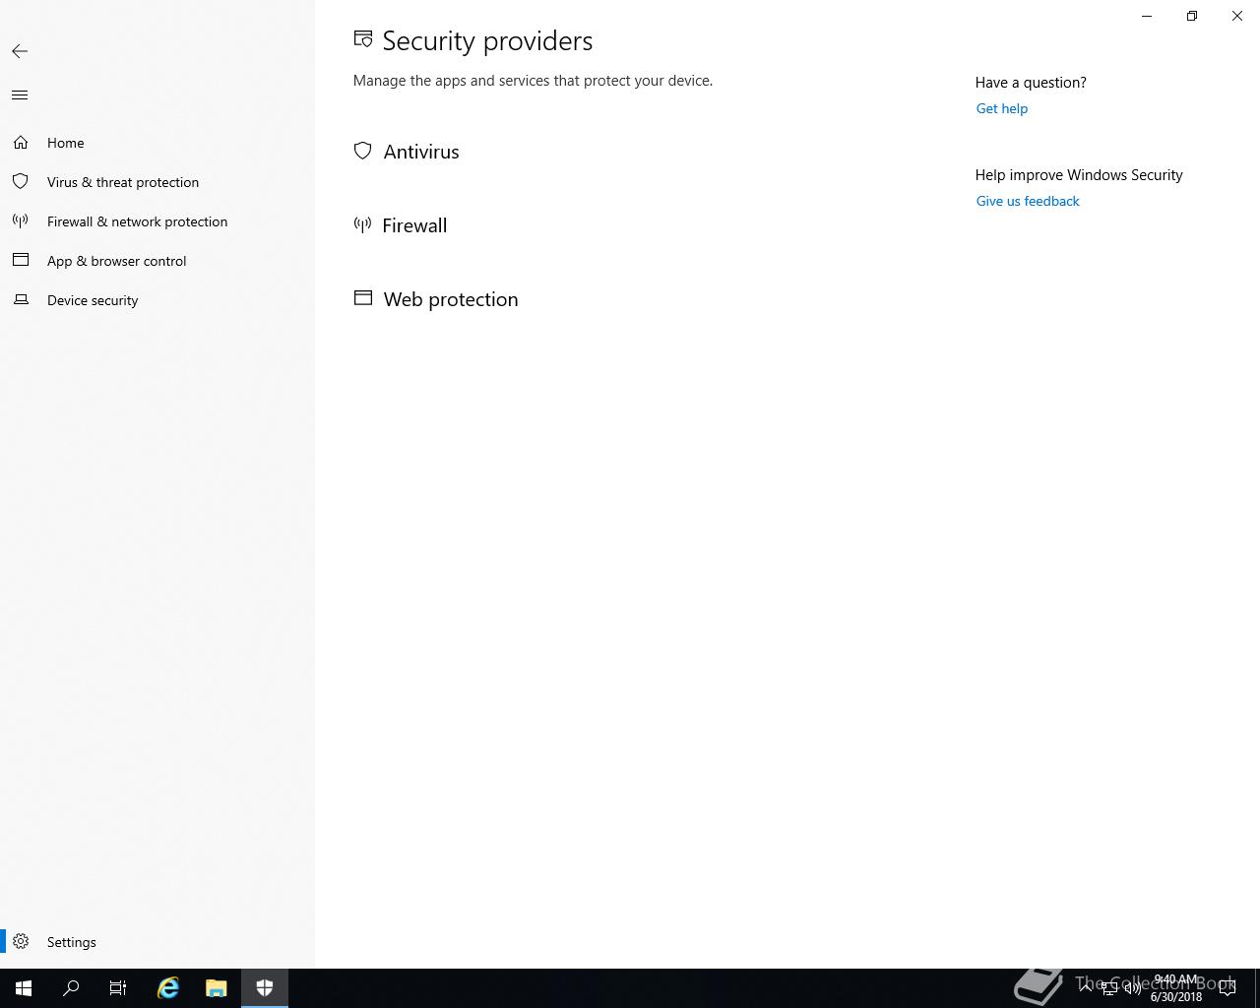Restore down the Windows Security window

point(1192,16)
